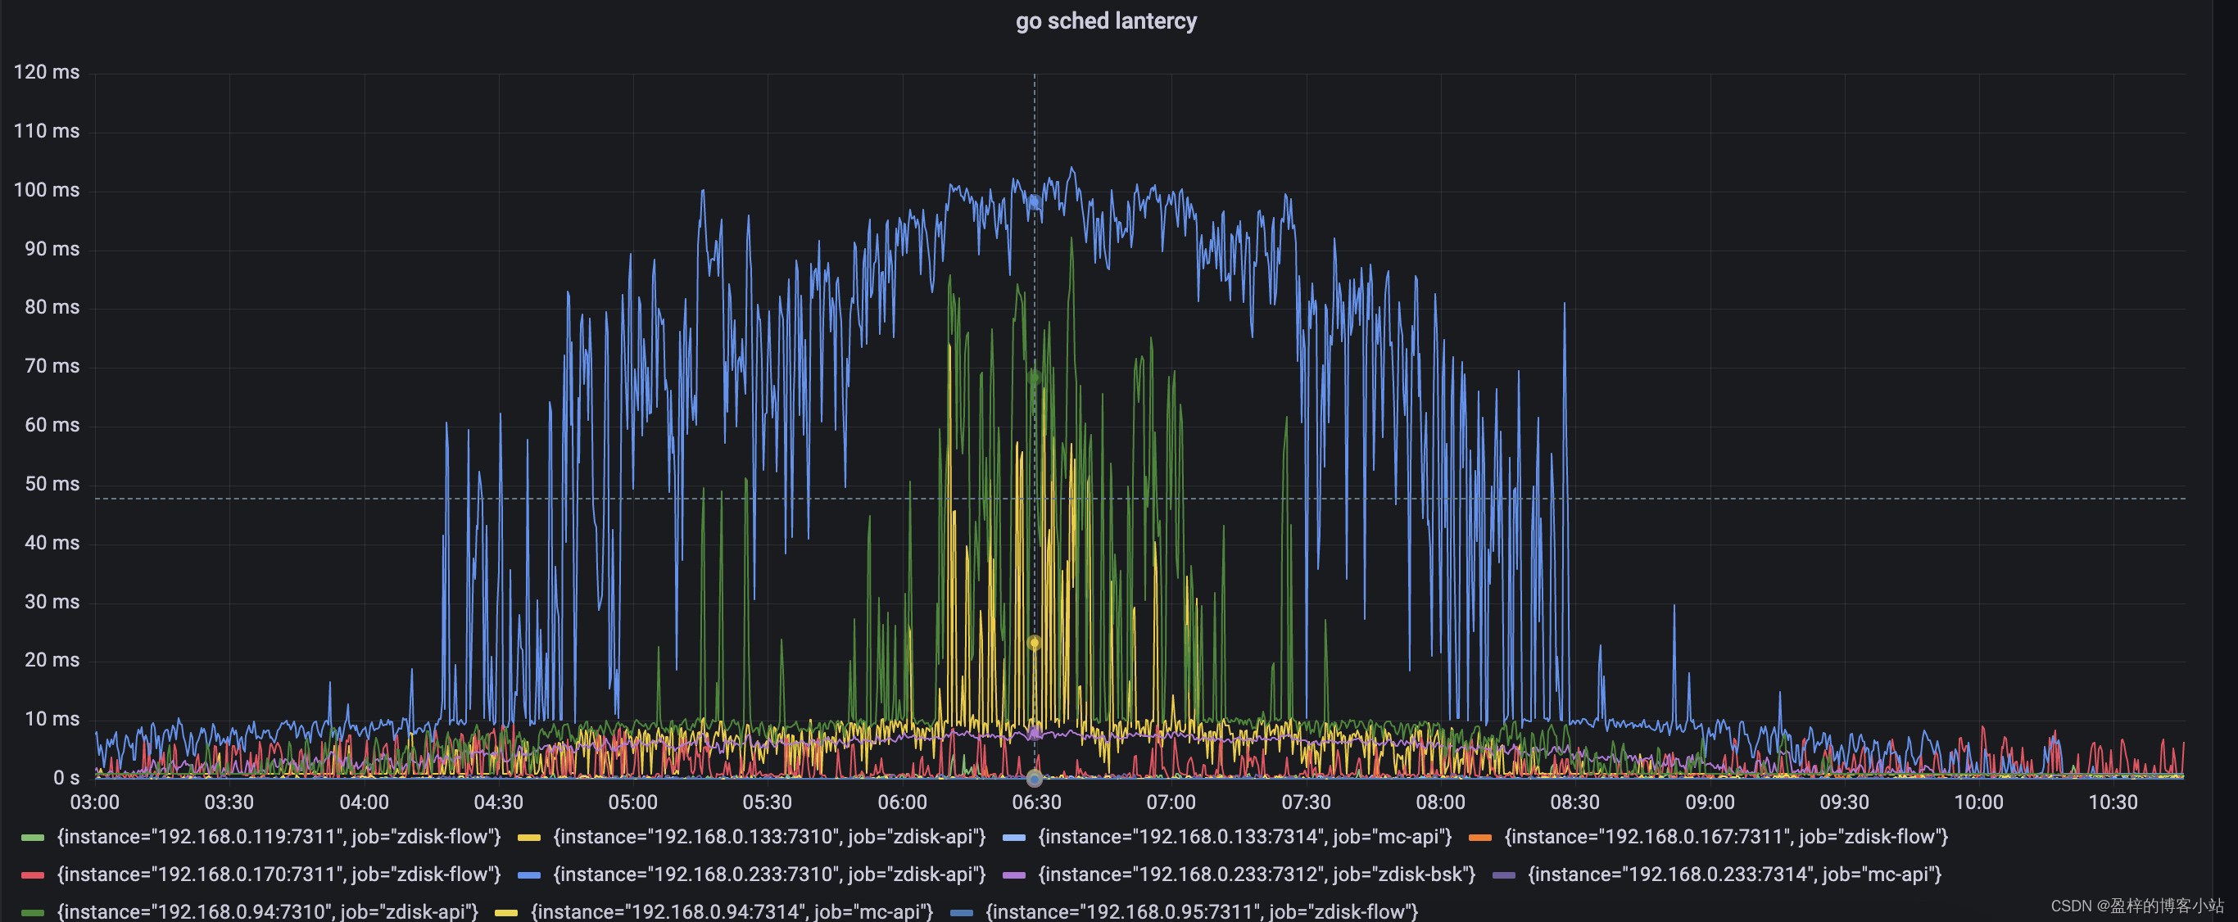The image size is (2238, 922).
Task: Click the light blue swatch for 192.168.0.133:7314
Action: [x=1014, y=838]
